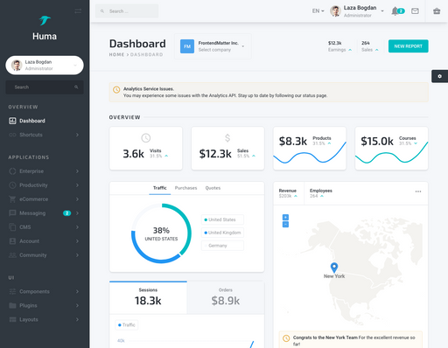Screen dimensions: 448x348
Task: Click the FM company avatar
Action: pyautogui.click(x=187, y=46)
